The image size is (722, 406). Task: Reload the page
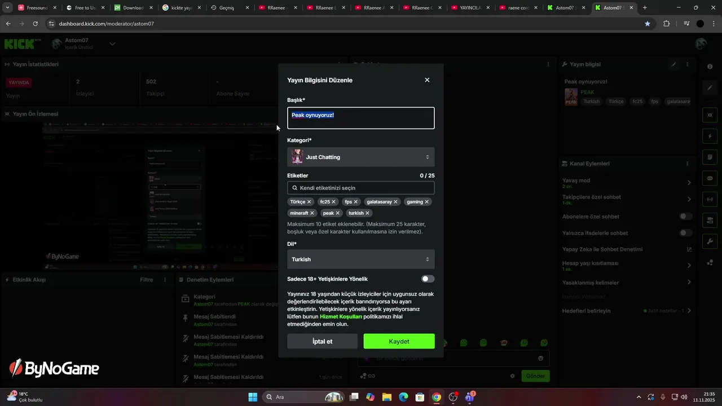(x=36, y=24)
